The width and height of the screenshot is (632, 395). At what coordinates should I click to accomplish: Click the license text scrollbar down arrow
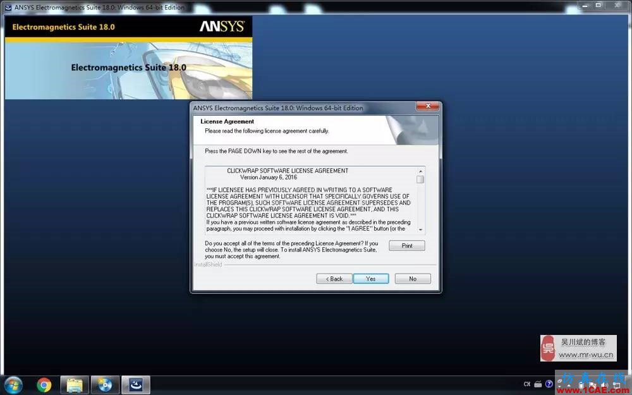pyautogui.click(x=420, y=229)
